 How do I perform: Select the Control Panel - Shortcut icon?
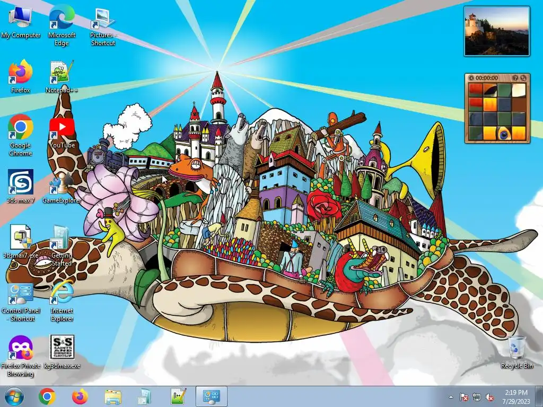[x=21, y=302]
